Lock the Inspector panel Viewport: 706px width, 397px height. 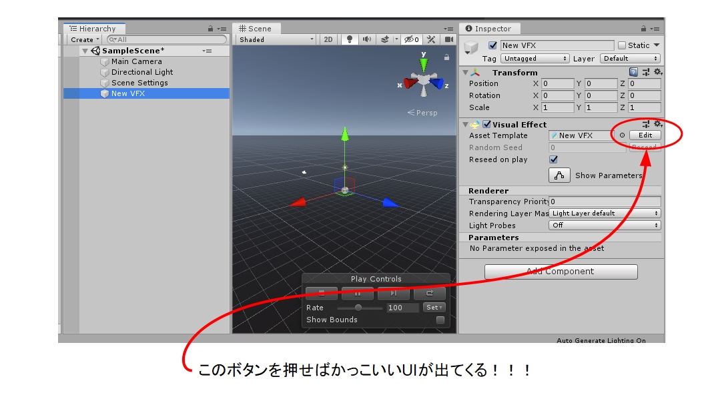pyautogui.click(x=643, y=29)
